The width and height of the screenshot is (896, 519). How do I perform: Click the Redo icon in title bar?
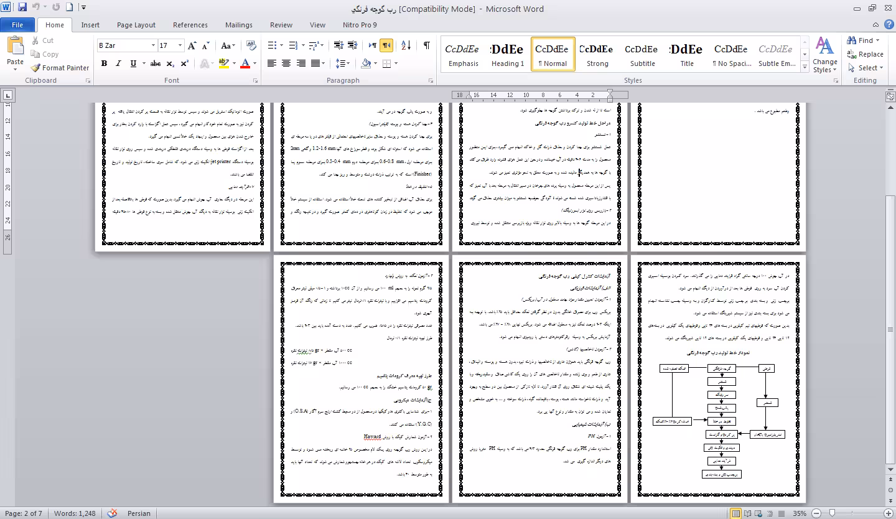pyautogui.click(x=56, y=7)
